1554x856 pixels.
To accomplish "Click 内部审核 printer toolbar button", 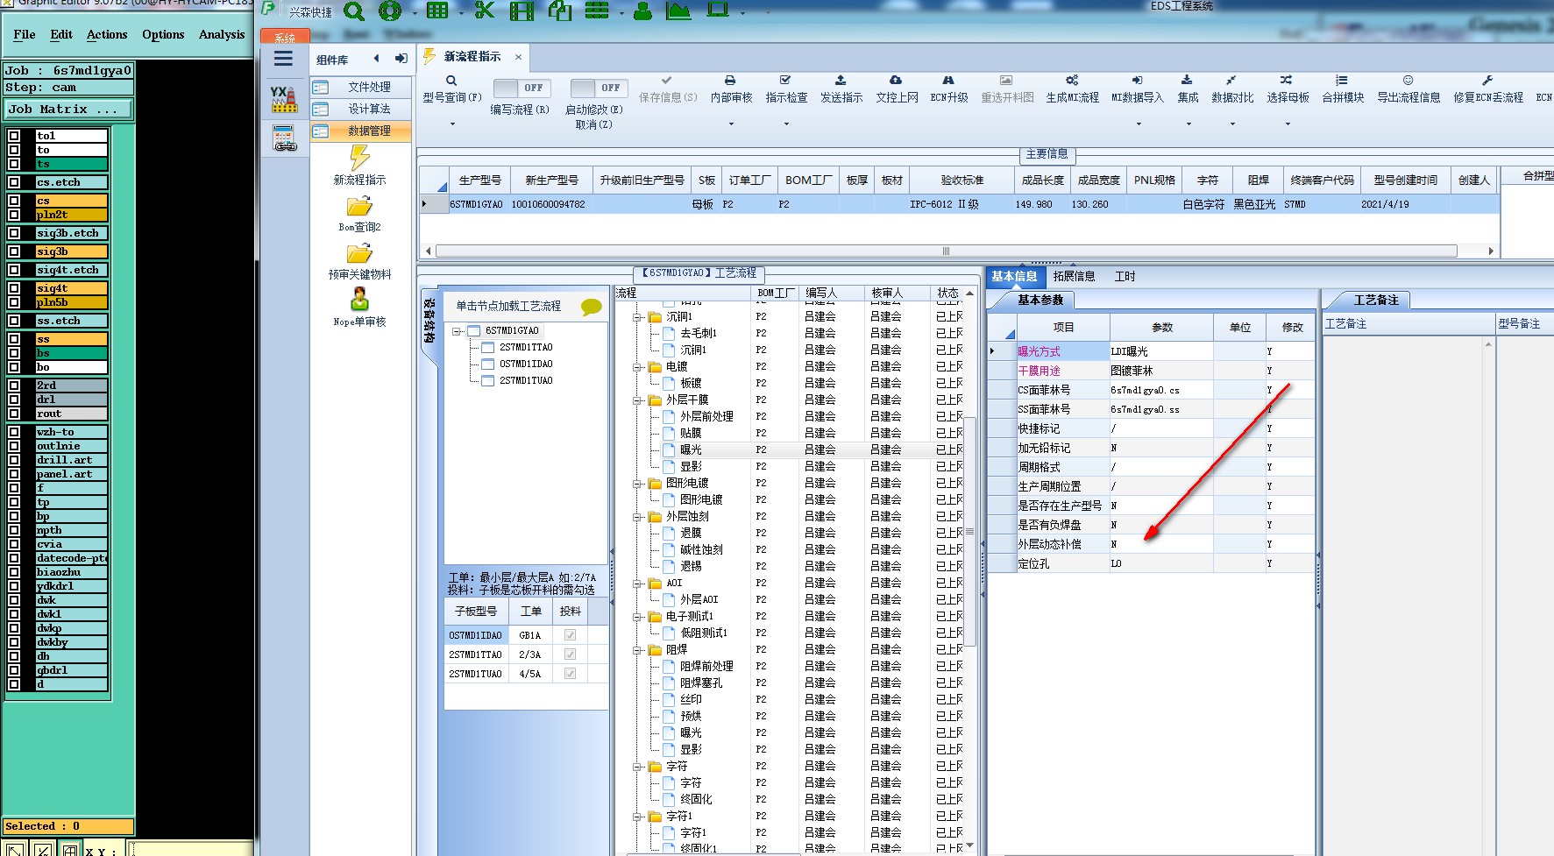I will 731,88.
